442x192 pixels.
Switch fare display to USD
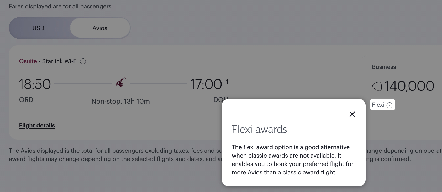click(x=38, y=28)
